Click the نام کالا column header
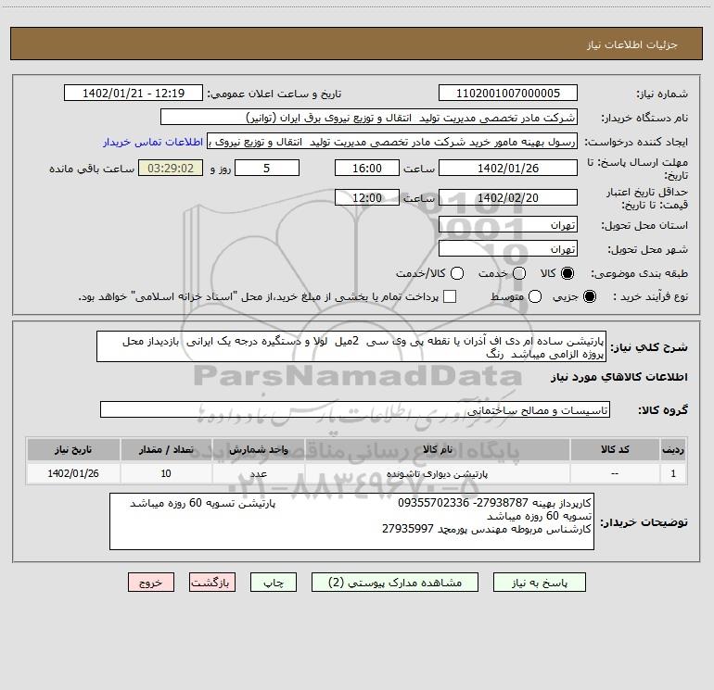This screenshot has height=690, width=714. (x=437, y=449)
